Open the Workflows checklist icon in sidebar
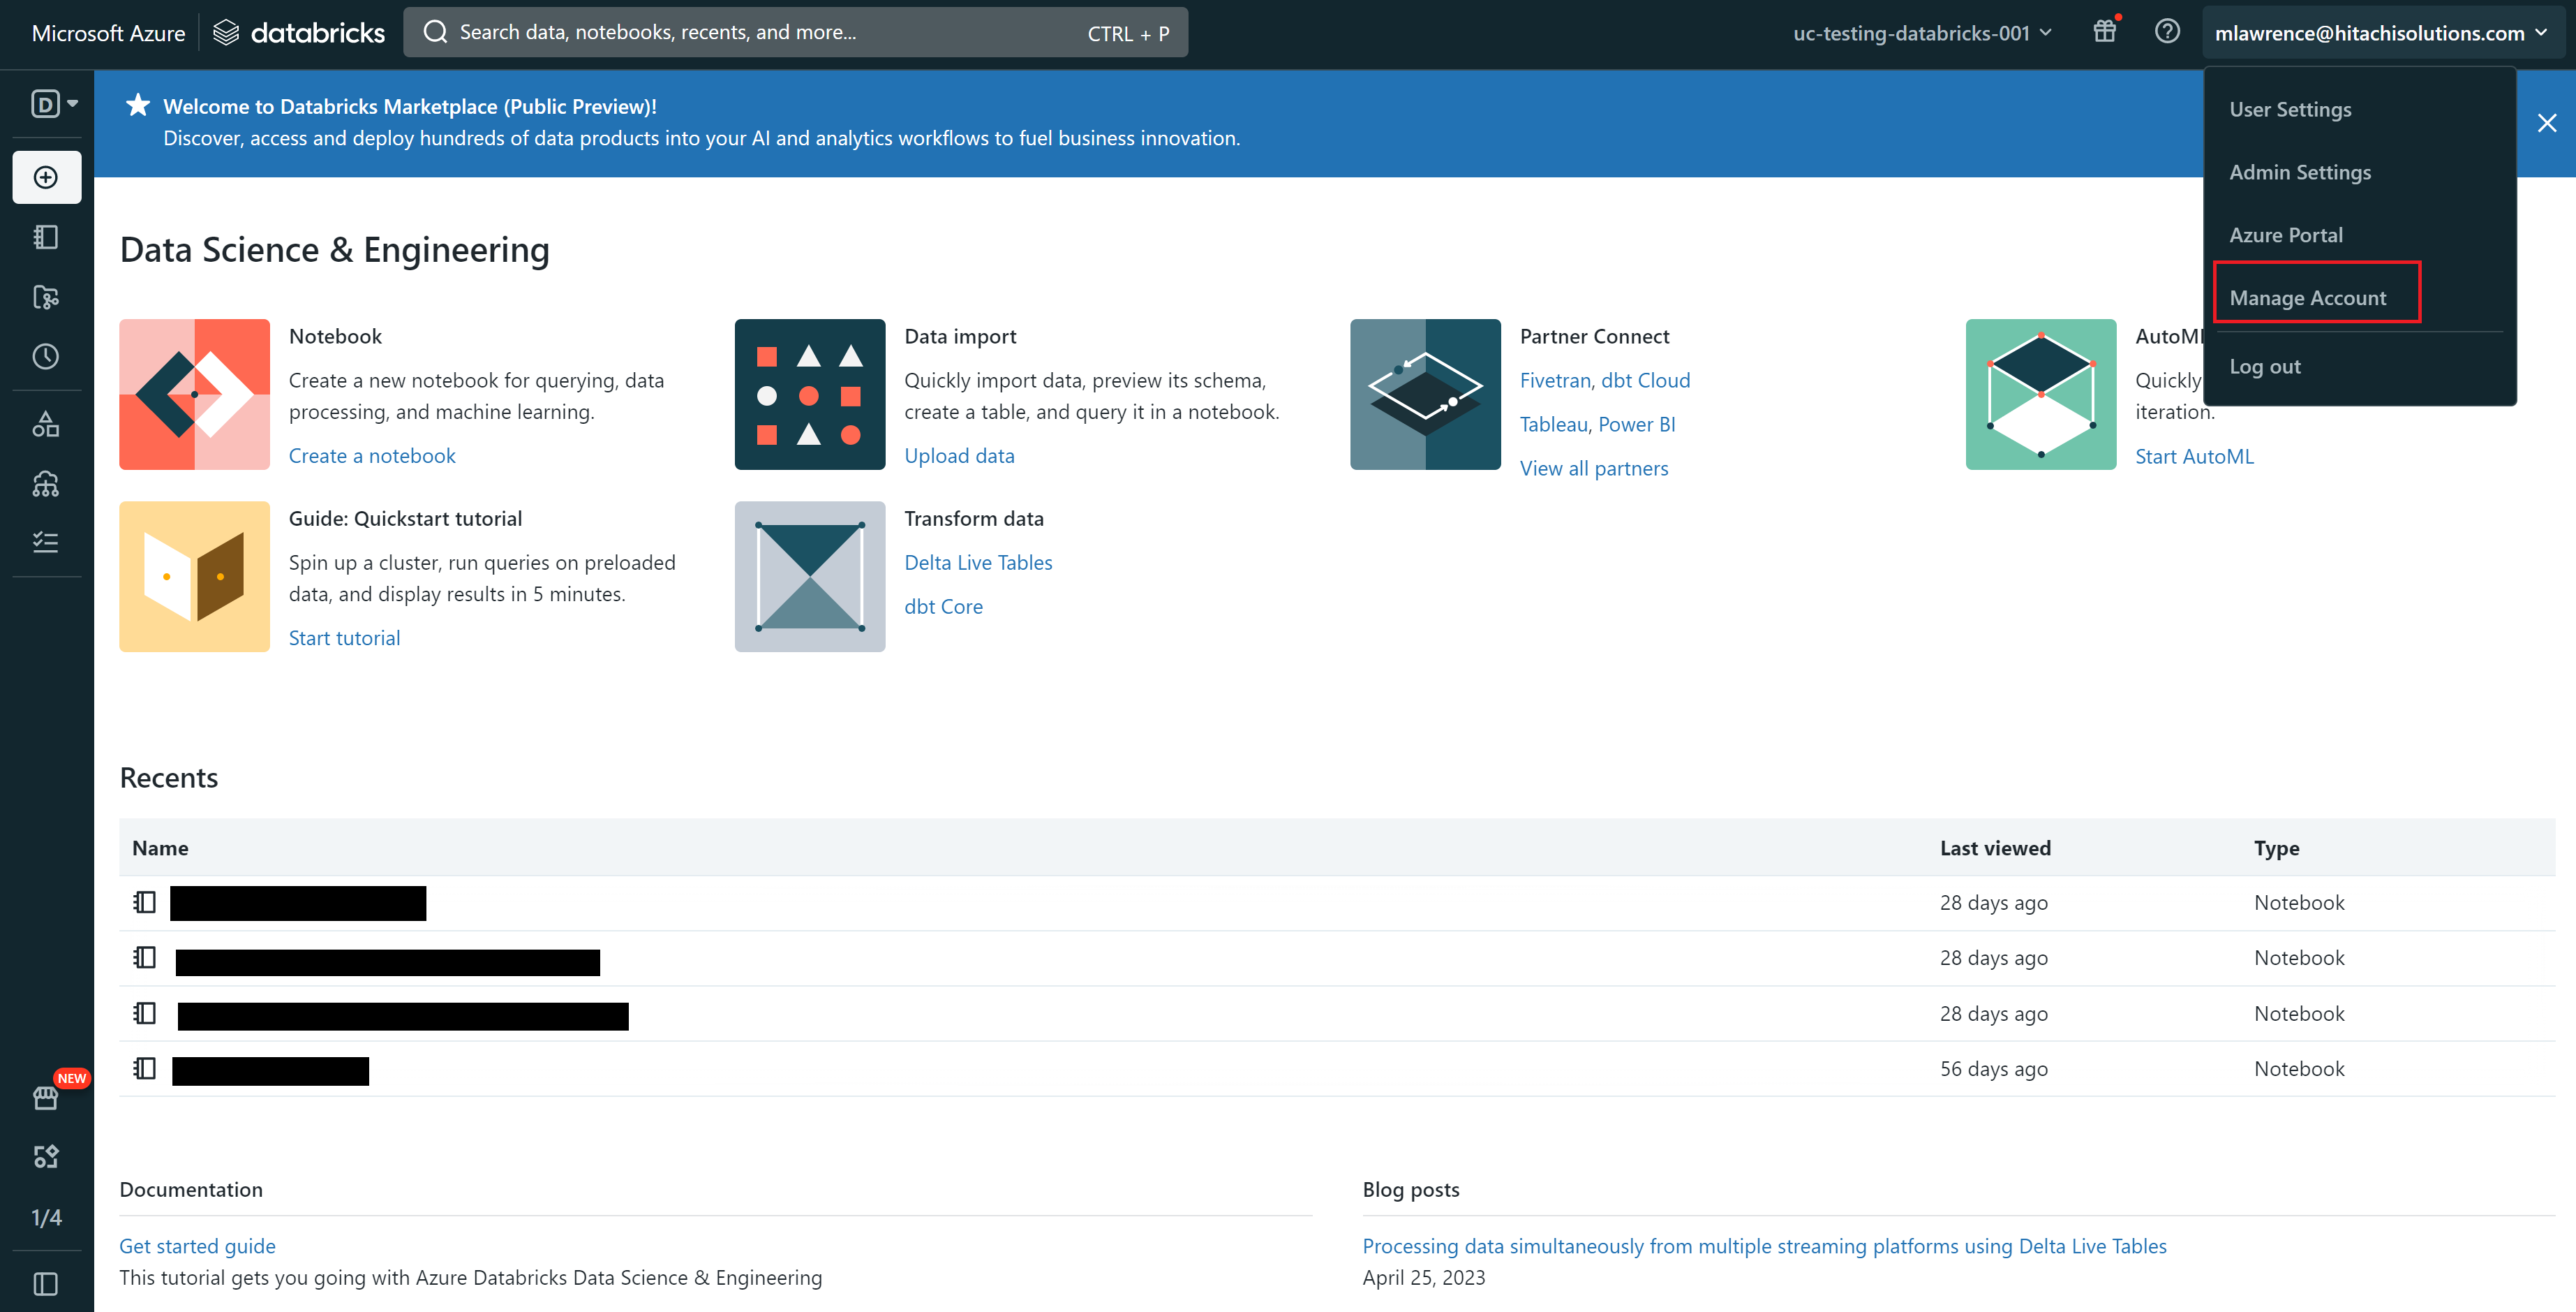The width and height of the screenshot is (2576, 1312). click(x=46, y=543)
